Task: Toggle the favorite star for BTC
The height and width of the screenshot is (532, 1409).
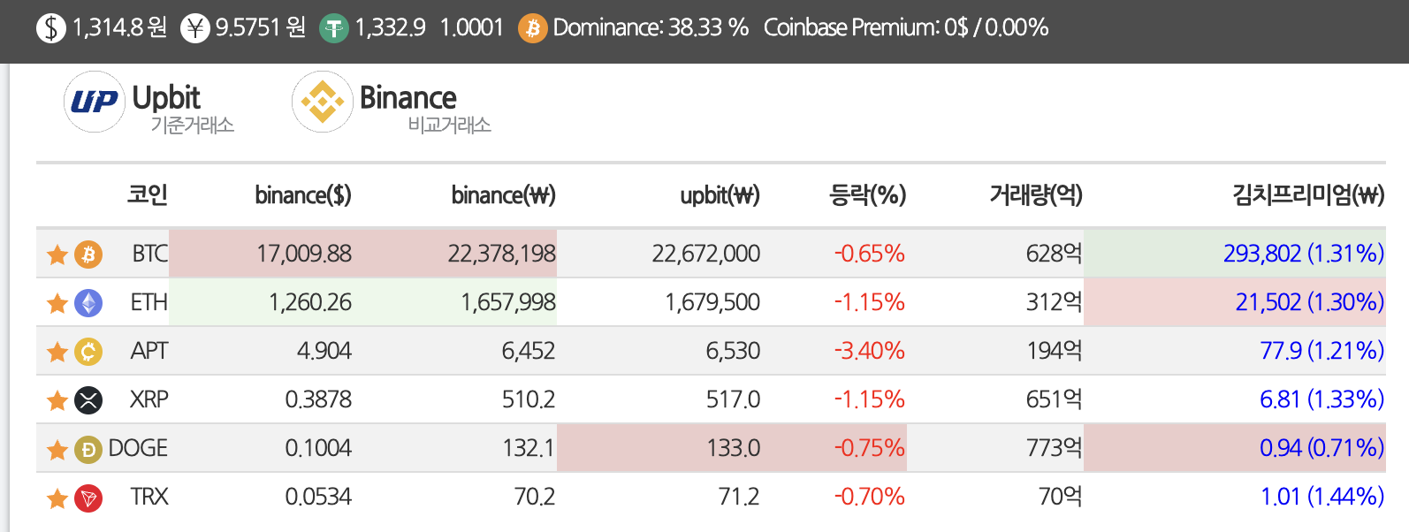Action: [57, 255]
